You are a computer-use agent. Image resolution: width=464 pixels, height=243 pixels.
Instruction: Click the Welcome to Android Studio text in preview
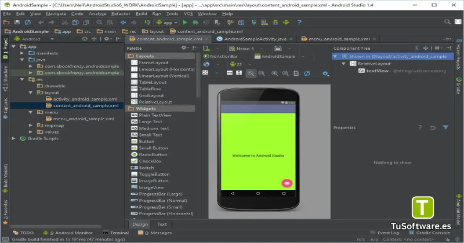coord(258,156)
